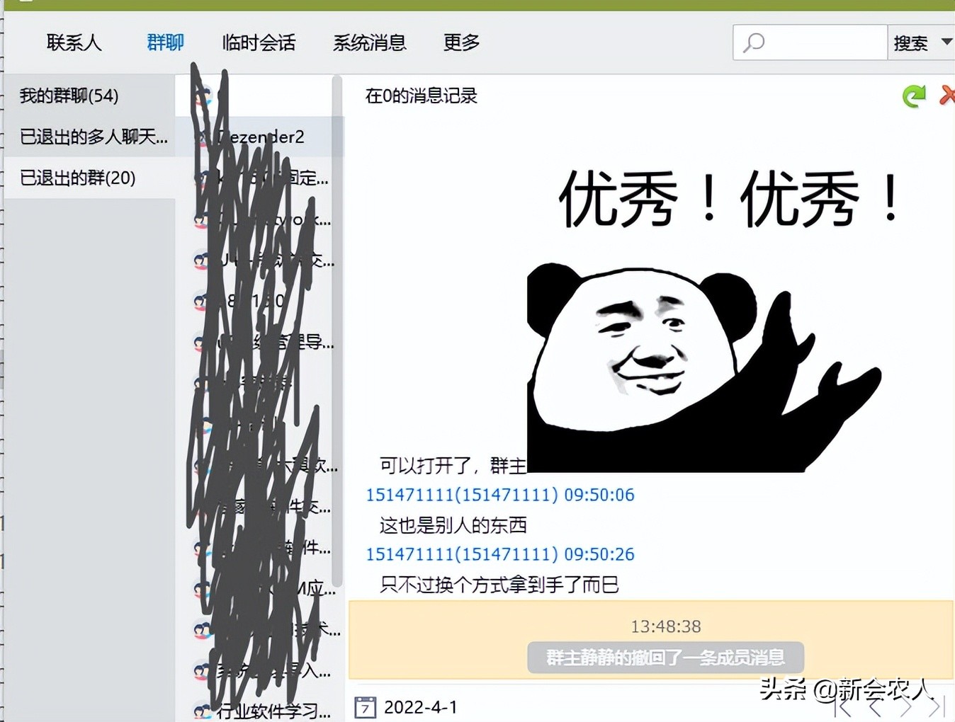Click the 2022-4-1 date label
The image size is (955, 722).
click(421, 707)
